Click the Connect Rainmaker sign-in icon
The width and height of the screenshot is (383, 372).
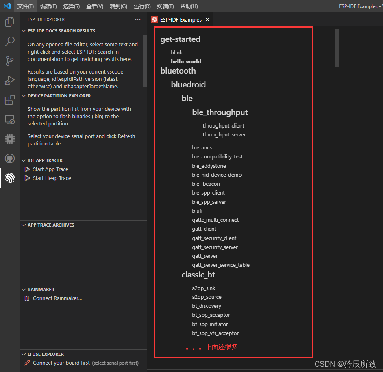click(x=27, y=298)
